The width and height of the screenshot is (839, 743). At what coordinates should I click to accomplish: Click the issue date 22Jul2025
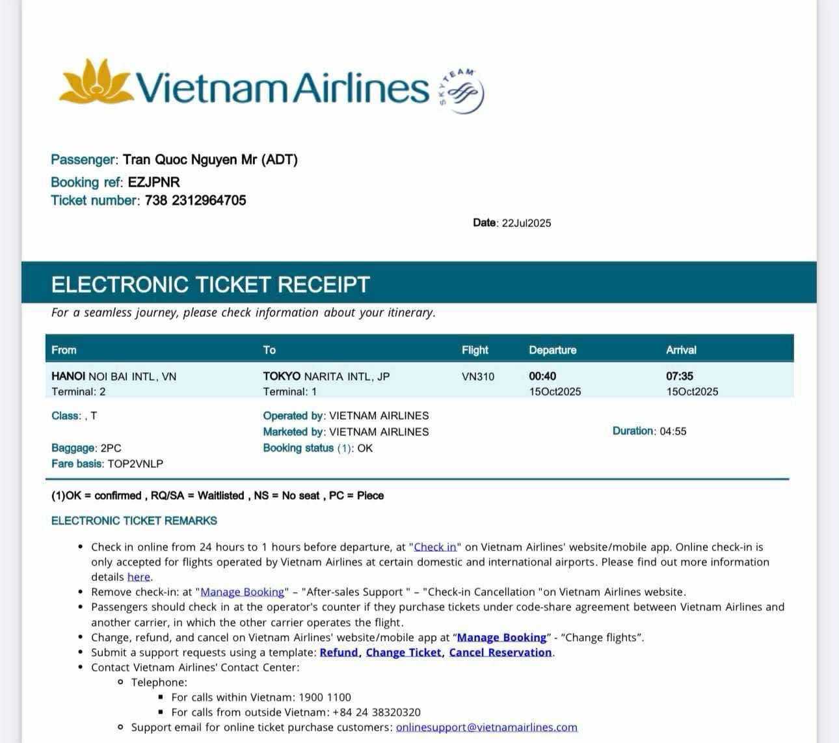pyautogui.click(x=526, y=223)
